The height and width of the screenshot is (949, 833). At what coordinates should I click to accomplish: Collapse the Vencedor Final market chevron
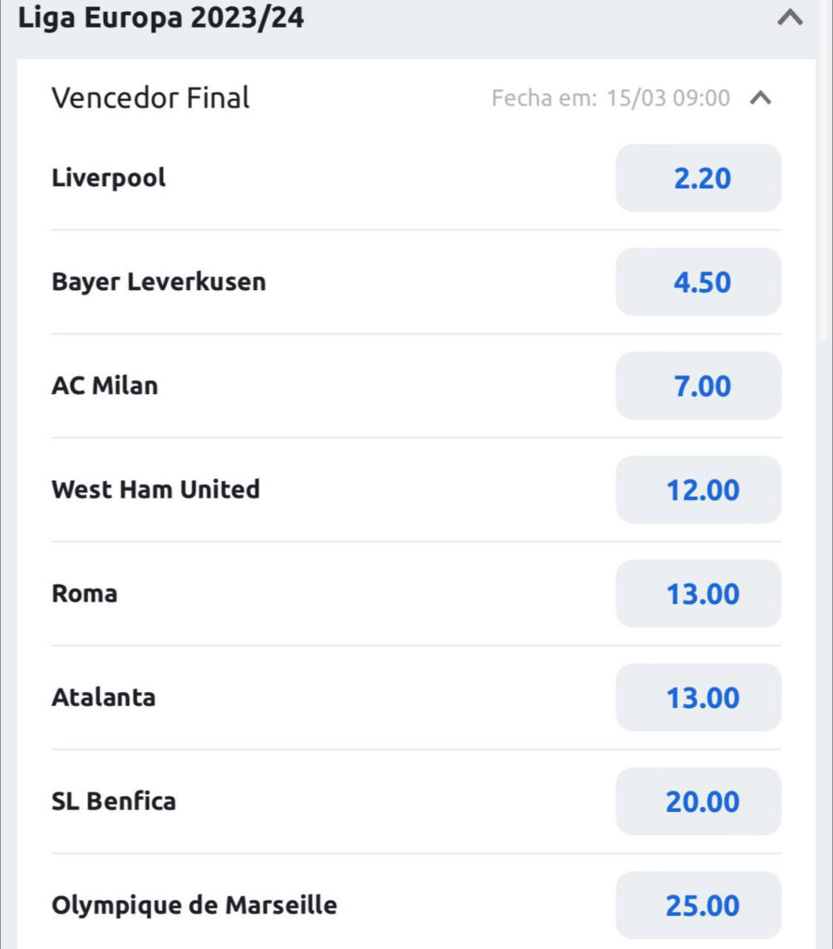(x=760, y=98)
